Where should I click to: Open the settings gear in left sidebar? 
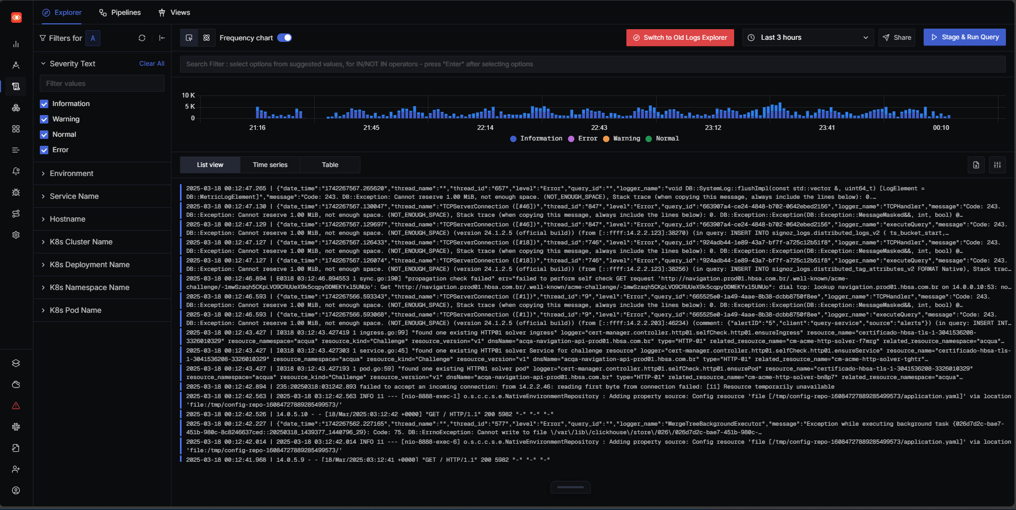pyautogui.click(x=16, y=235)
